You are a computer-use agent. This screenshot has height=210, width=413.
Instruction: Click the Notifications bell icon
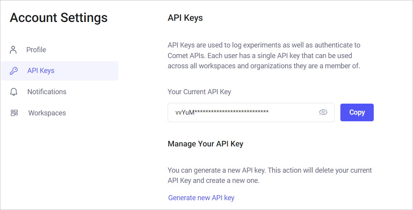click(14, 92)
